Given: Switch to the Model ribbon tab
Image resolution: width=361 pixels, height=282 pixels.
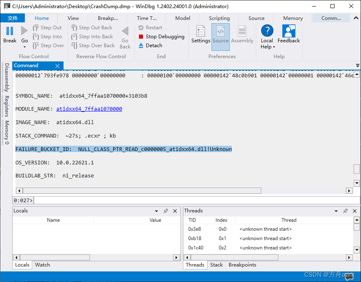Looking at the screenshot, I should 183,18.
